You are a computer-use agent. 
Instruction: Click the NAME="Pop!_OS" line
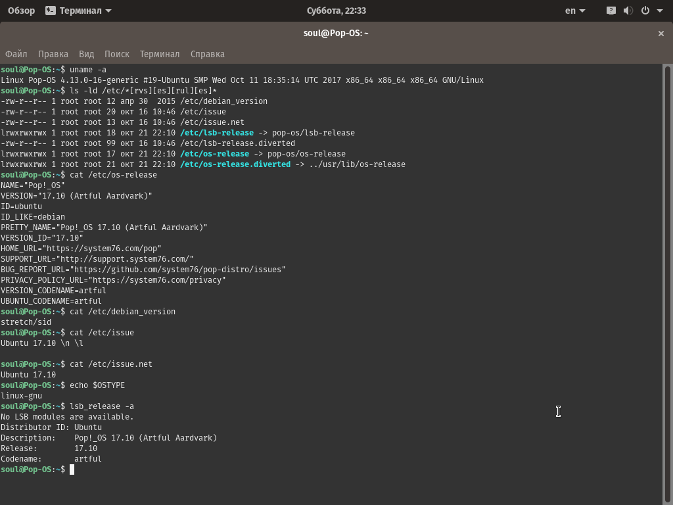pyautogui.click(x=33, y=185)
